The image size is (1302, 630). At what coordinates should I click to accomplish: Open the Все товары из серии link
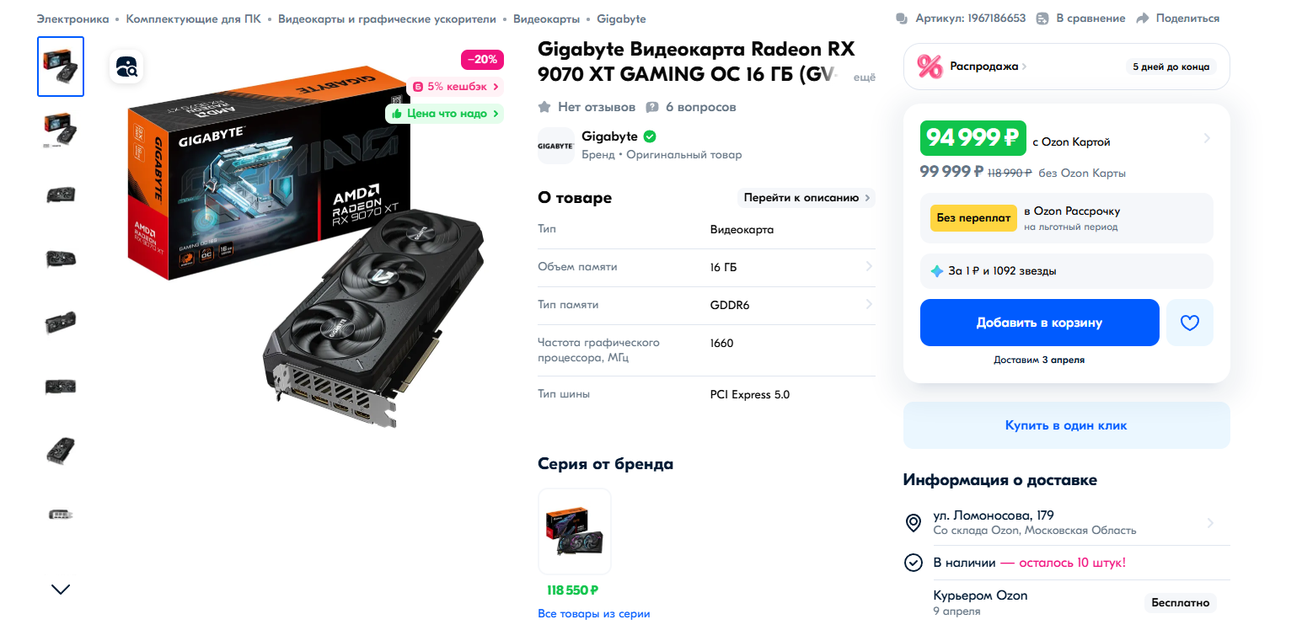coord(594,614)
